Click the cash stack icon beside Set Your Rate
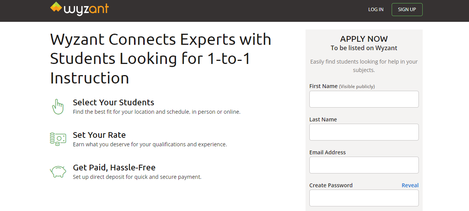Viewport: 469px width, 211px height. (57, 139)
